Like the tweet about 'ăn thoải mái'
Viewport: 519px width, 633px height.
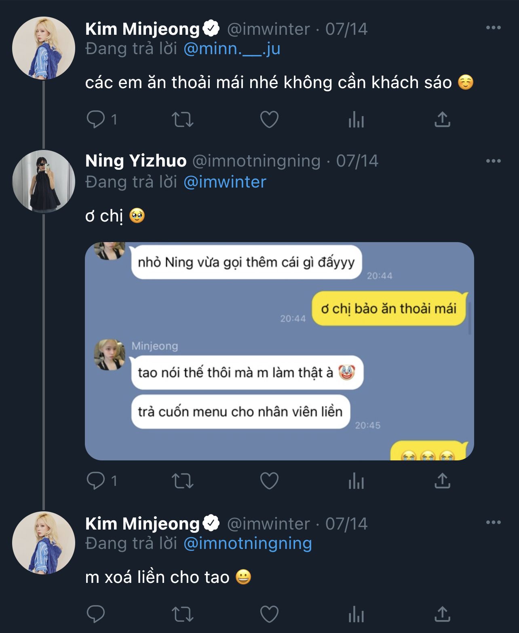click(x=269, y=120)
